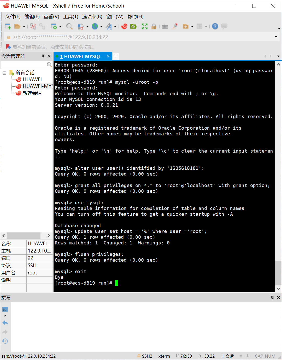Viewport: 282px width, 360px height.
Task: Open the 工具(T) menu
Action: 71,17
